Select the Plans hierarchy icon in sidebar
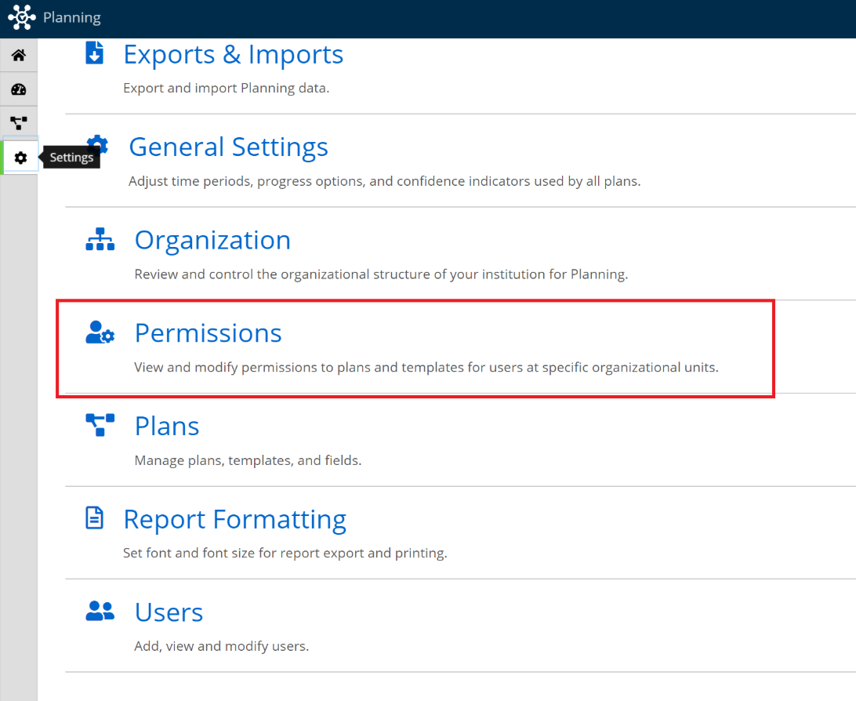Screen dimensions: 856x701 (x=19, y=122)
